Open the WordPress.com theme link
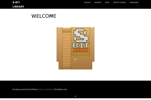Viewport: 151px width, 100px height. [x=60, y=89]
